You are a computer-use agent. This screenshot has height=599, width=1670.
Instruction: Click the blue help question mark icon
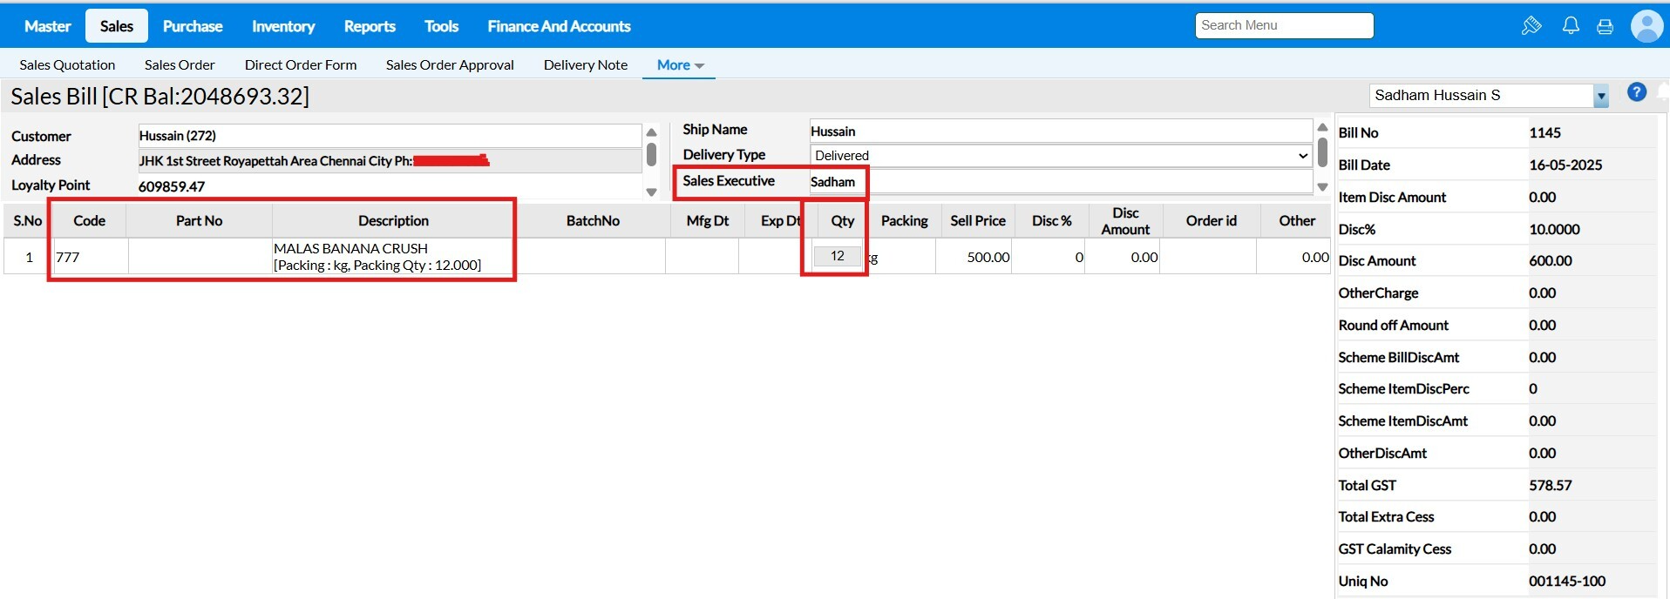pos(1637,92)
